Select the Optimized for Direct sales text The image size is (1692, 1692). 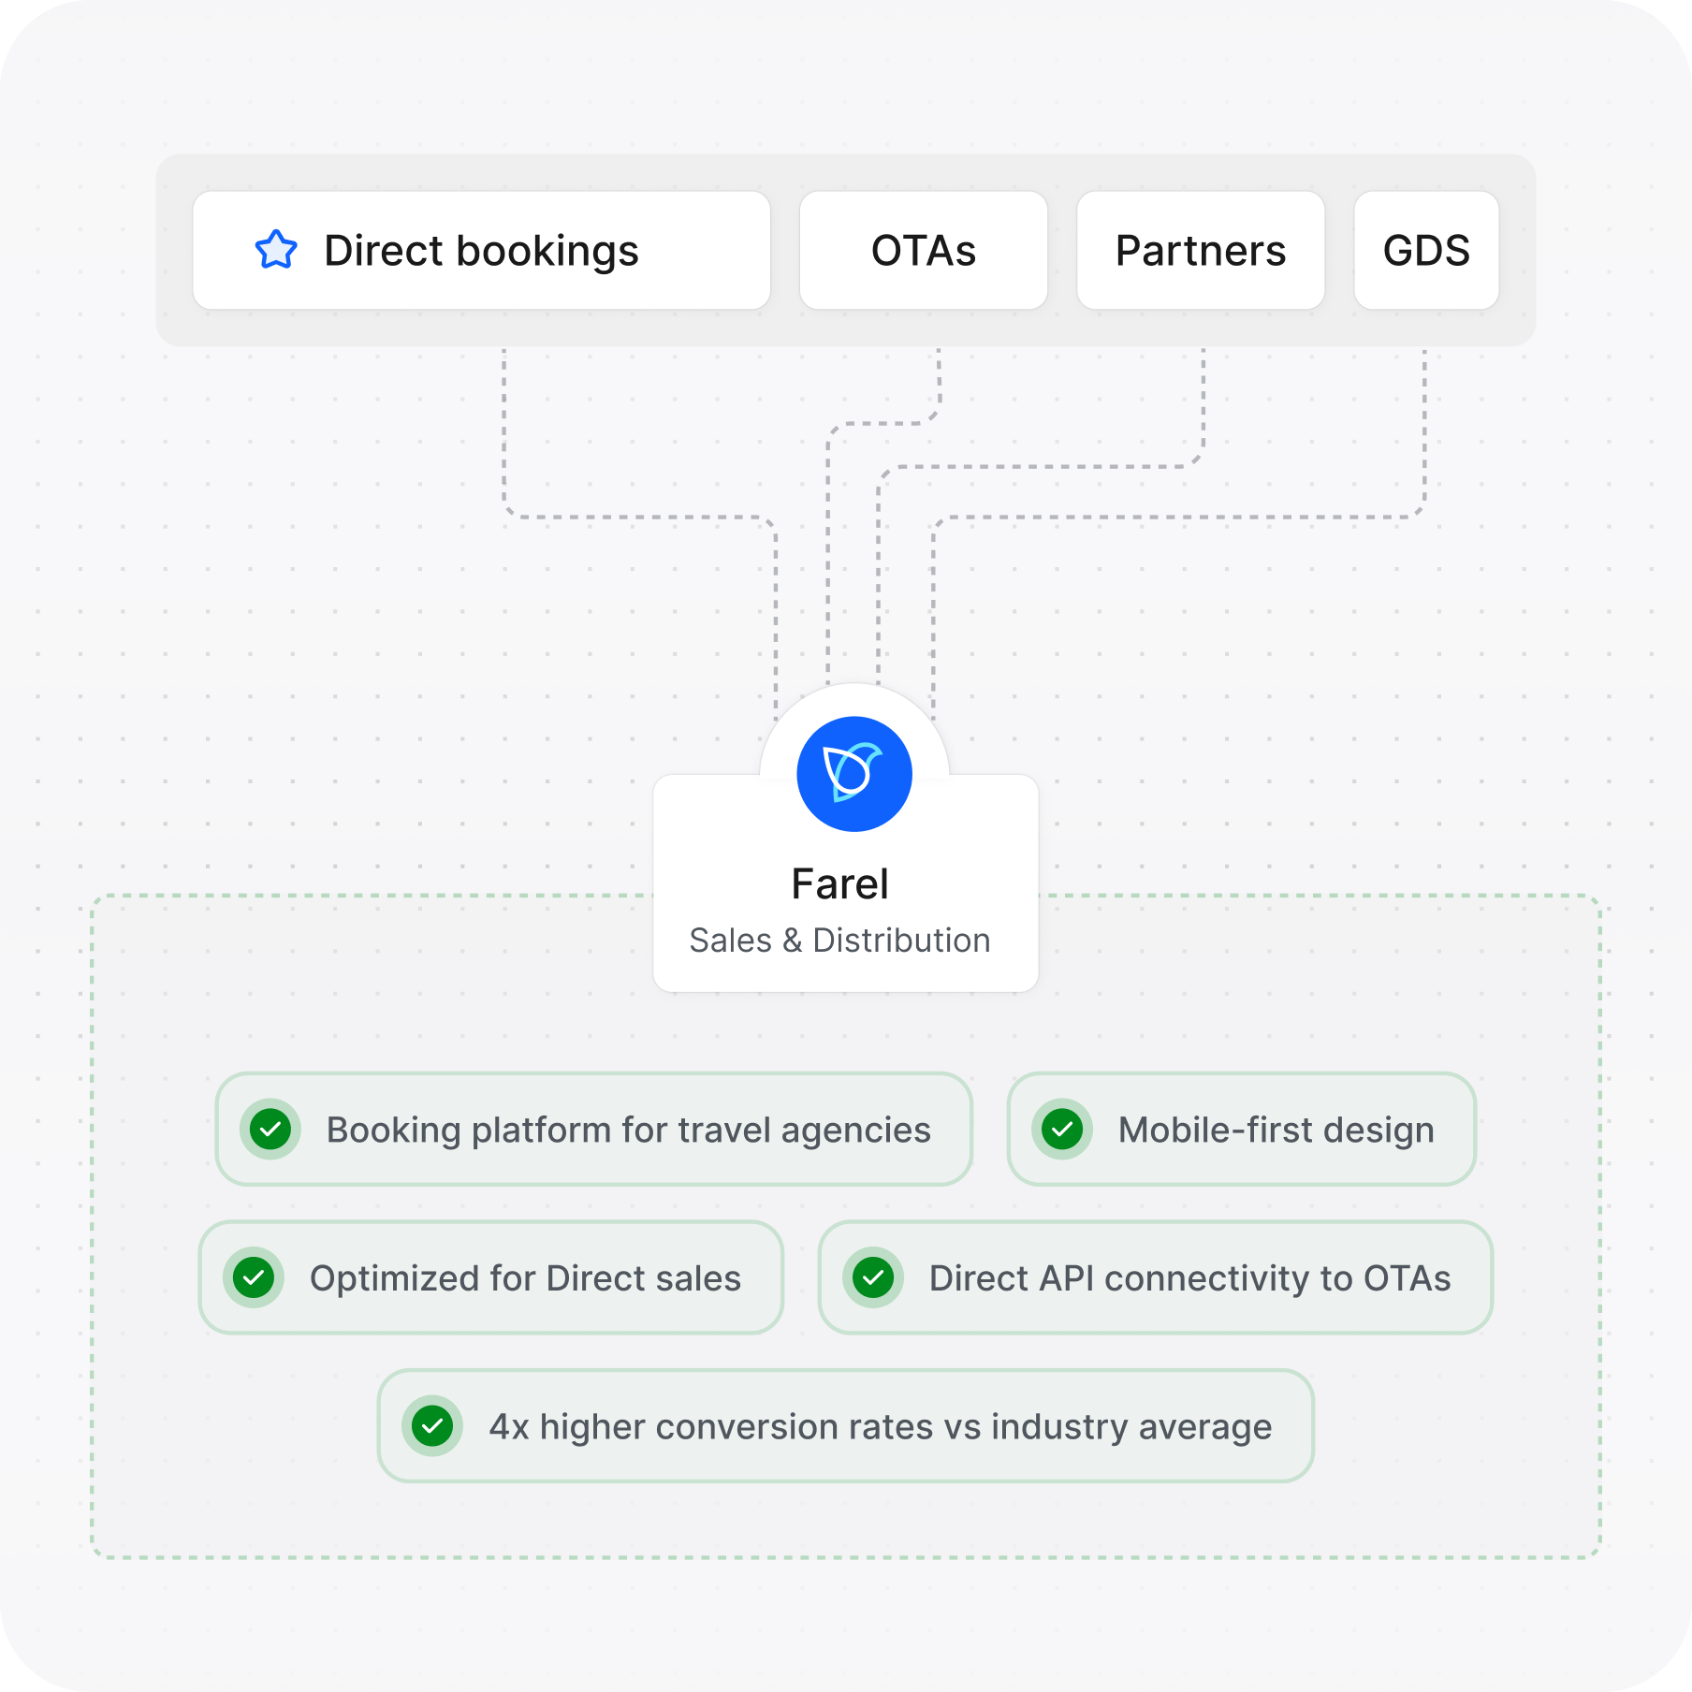click(525, 1278)
